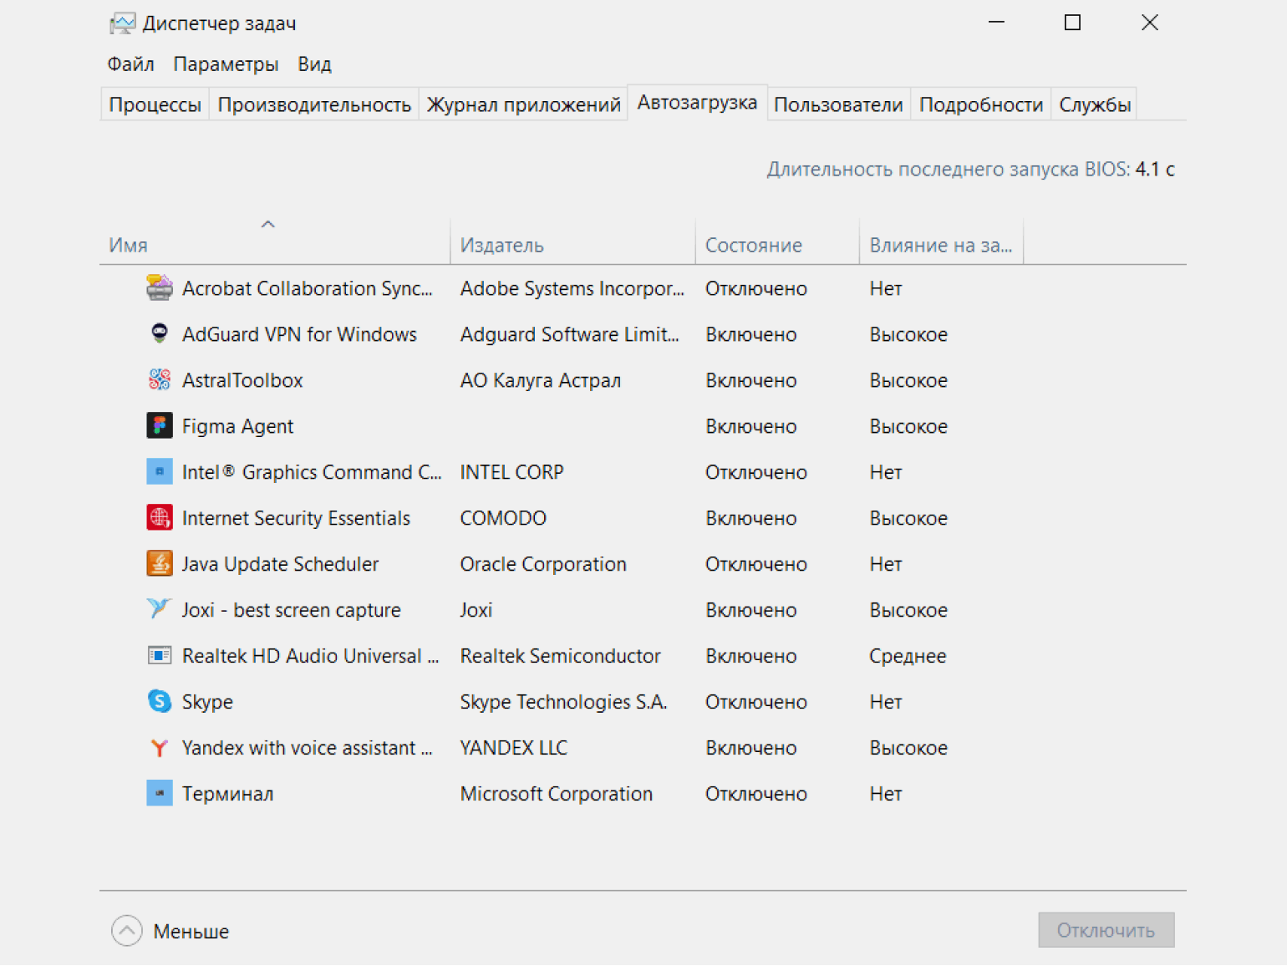Open the Файл menu
The image size is (1287, 966).
pyautogui.click(x=130, y=64)
